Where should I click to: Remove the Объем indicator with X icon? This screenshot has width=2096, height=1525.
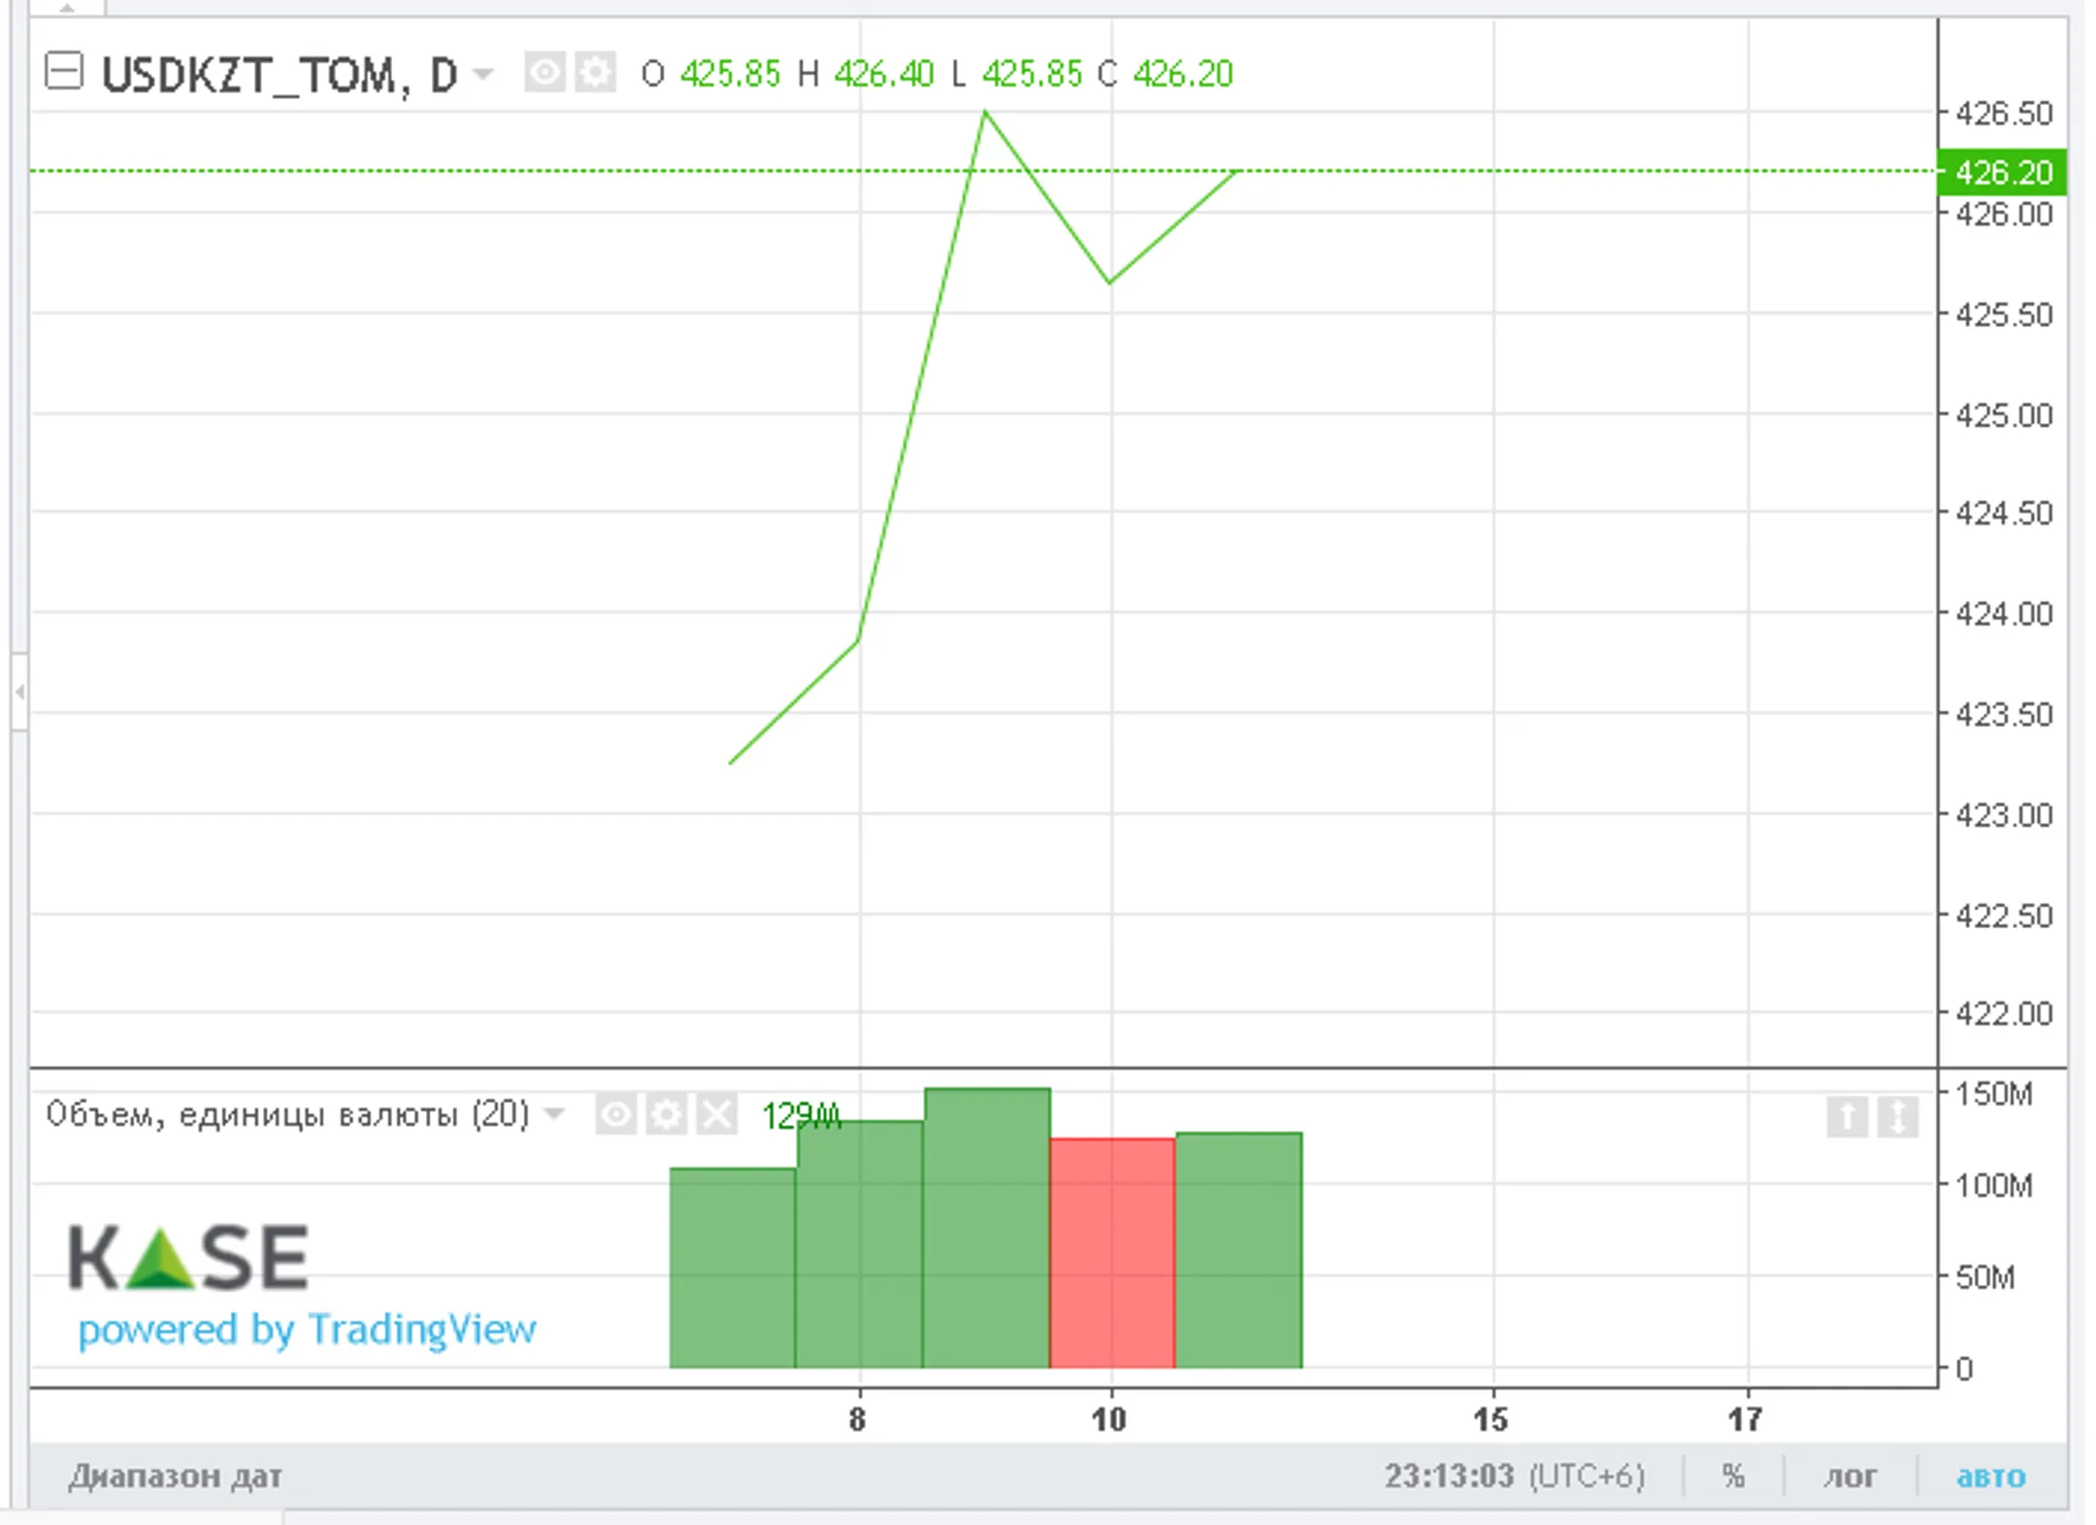click(x=717, y=1115)
